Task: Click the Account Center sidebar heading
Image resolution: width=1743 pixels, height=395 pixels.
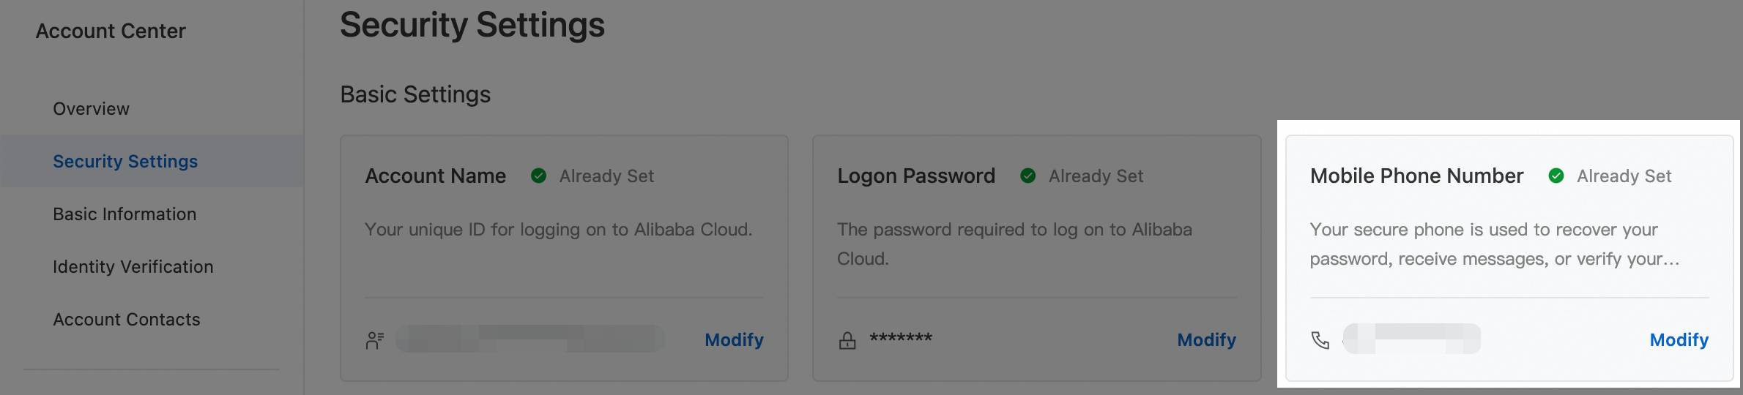Action: [111, 31]
